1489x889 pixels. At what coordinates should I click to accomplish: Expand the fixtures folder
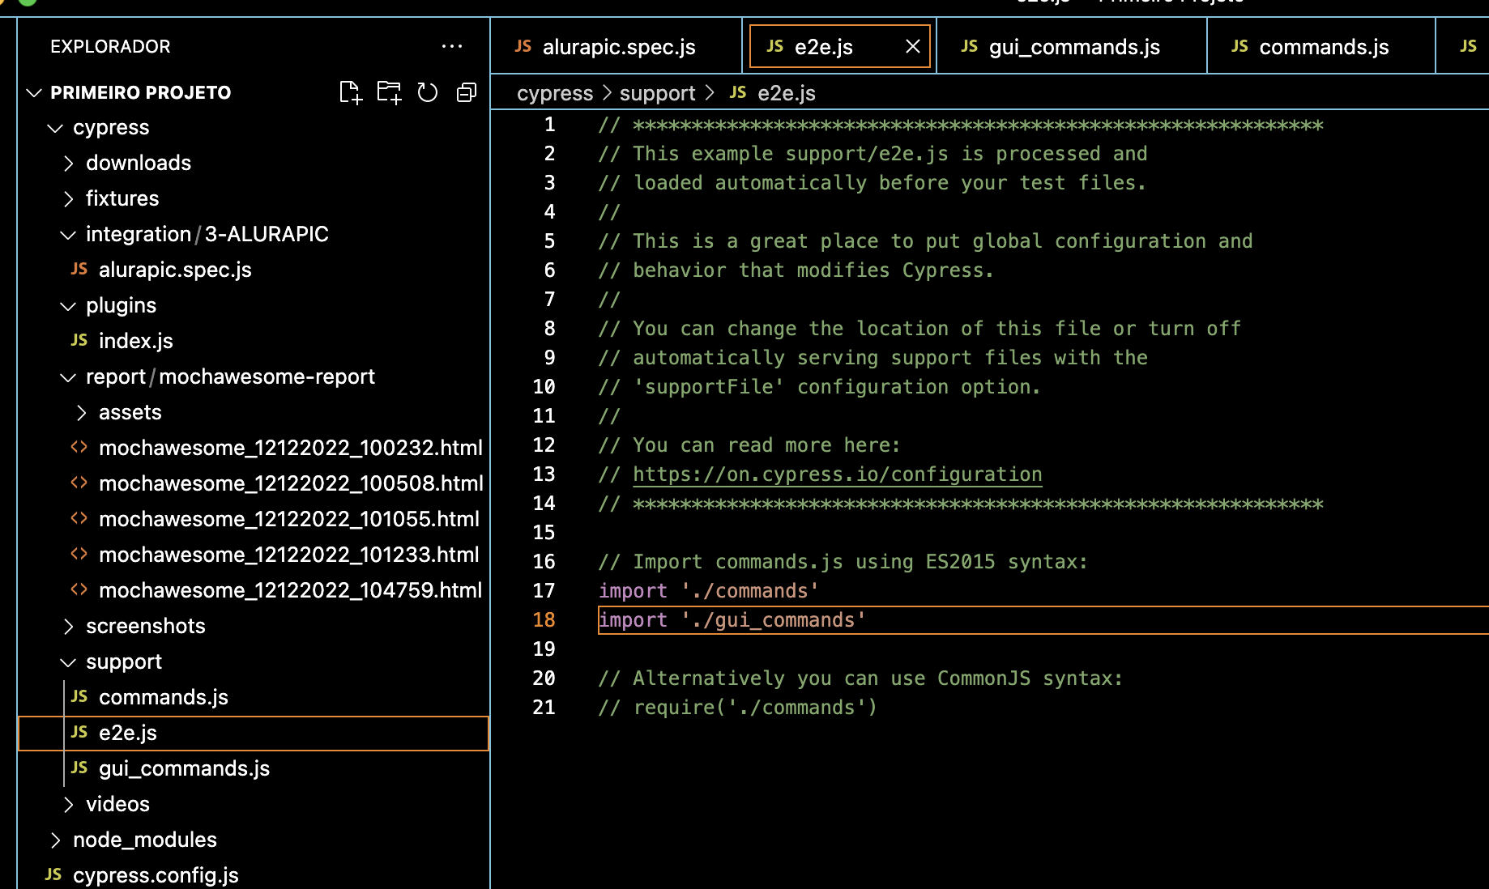click(122, 198)
